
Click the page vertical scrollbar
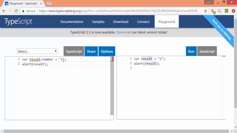pos(236,63)
